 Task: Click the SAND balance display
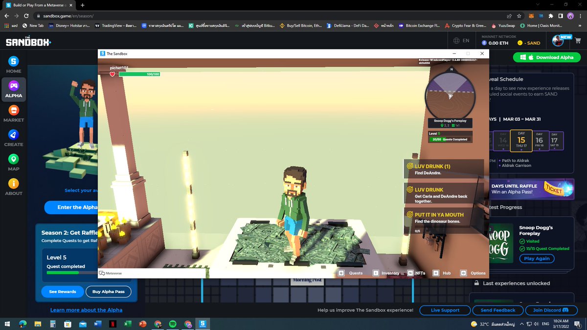[529, 43]
